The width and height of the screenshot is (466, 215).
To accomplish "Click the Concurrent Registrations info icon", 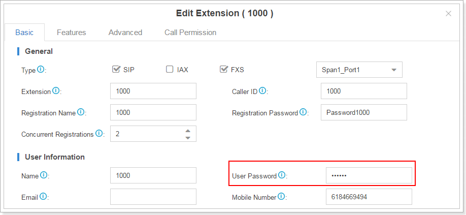I will tap(100, 134).
